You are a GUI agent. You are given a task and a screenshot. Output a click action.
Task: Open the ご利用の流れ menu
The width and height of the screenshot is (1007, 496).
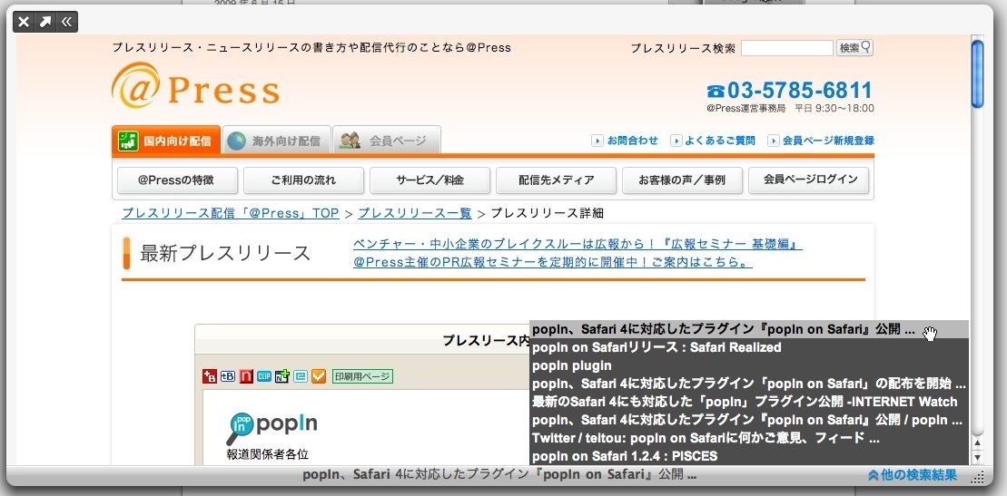coord(303,180)
